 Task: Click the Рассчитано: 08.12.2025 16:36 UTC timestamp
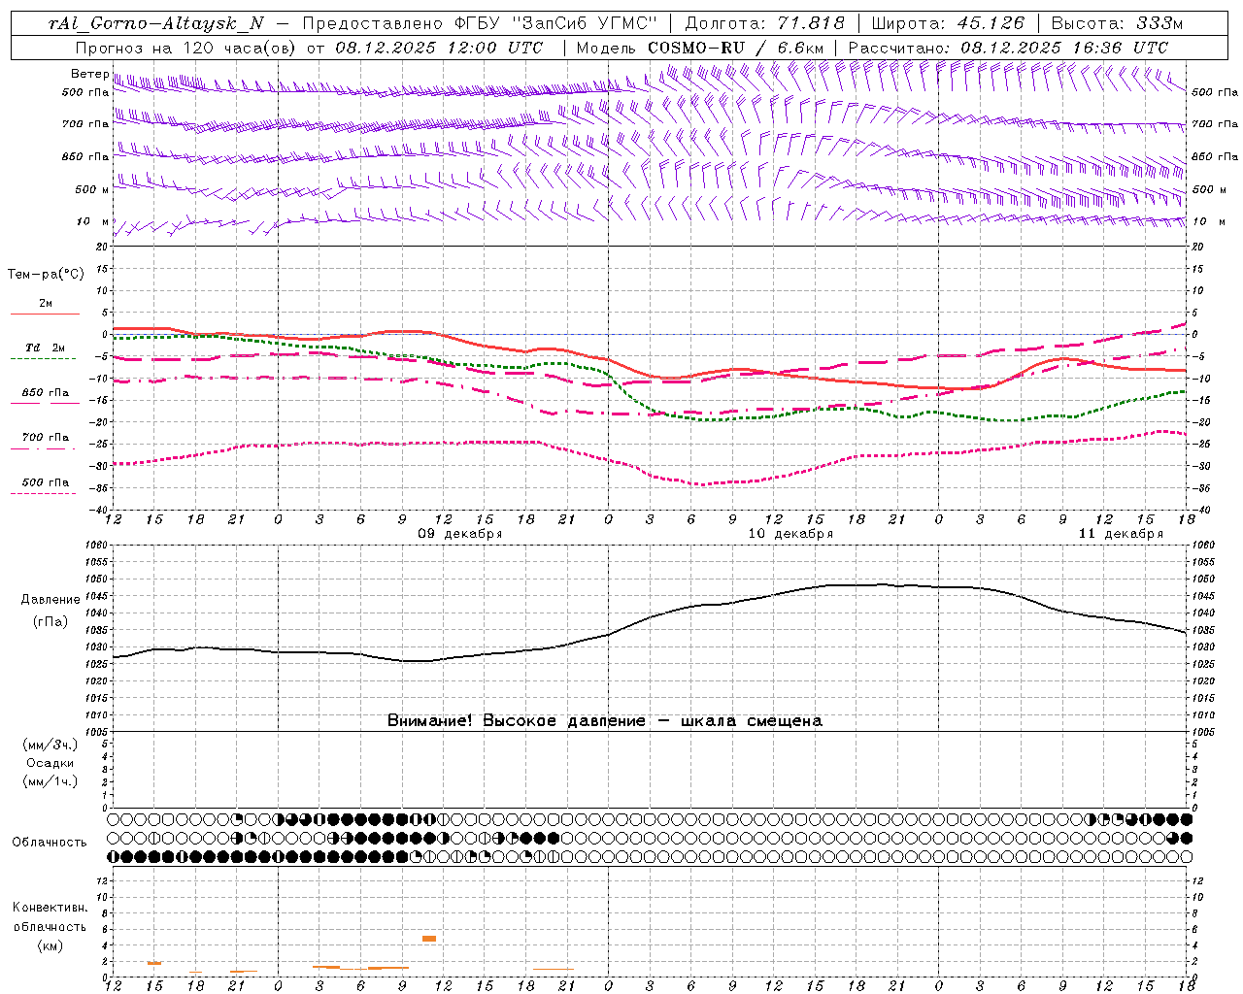(x=1008, y=48)
